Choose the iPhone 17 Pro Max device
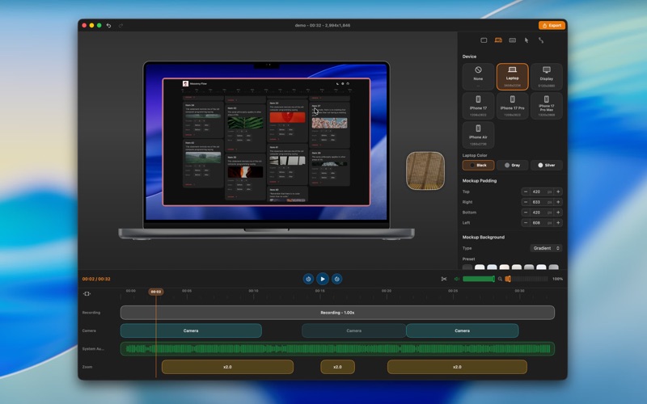This screenshot has width=647, height=404. [547, 106]
